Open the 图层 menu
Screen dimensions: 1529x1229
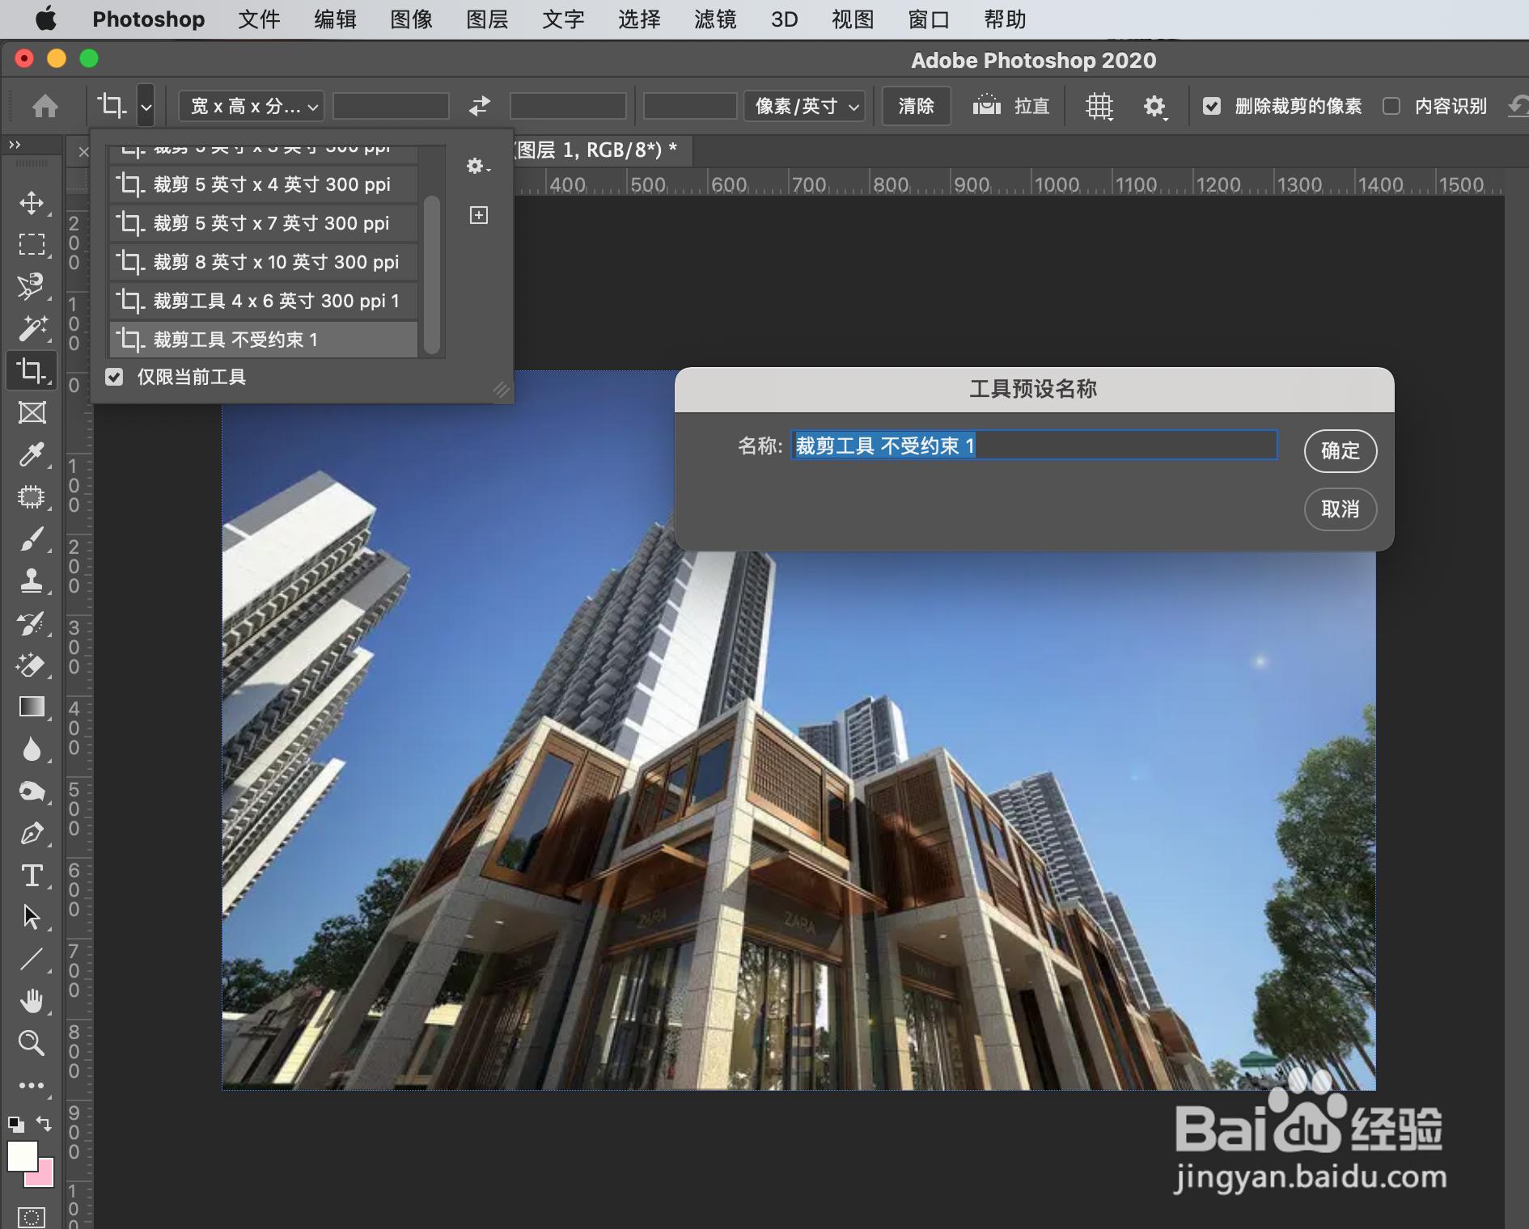(487, 19)
